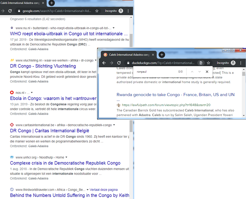Click the lawfulpath.com favicon
Viewport: 246px width, 199px height.
coord(119,105)
